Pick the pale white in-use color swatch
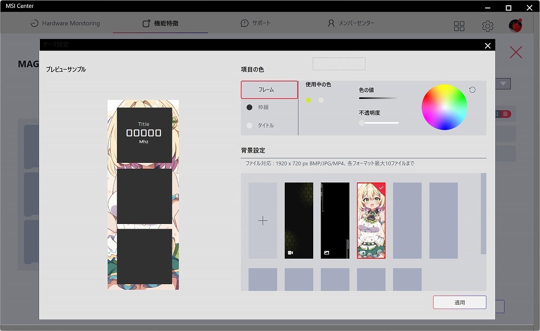540x331 pixels. pos(321,100)
